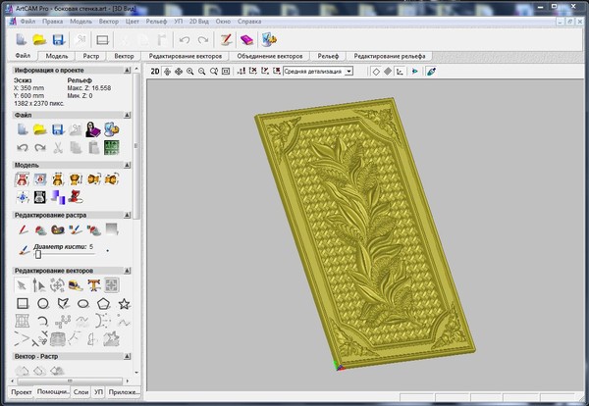Screen dimensions: 589x406
Task: Click the blue play arrow icon in 3D toolbar
Action: (415, 72)
